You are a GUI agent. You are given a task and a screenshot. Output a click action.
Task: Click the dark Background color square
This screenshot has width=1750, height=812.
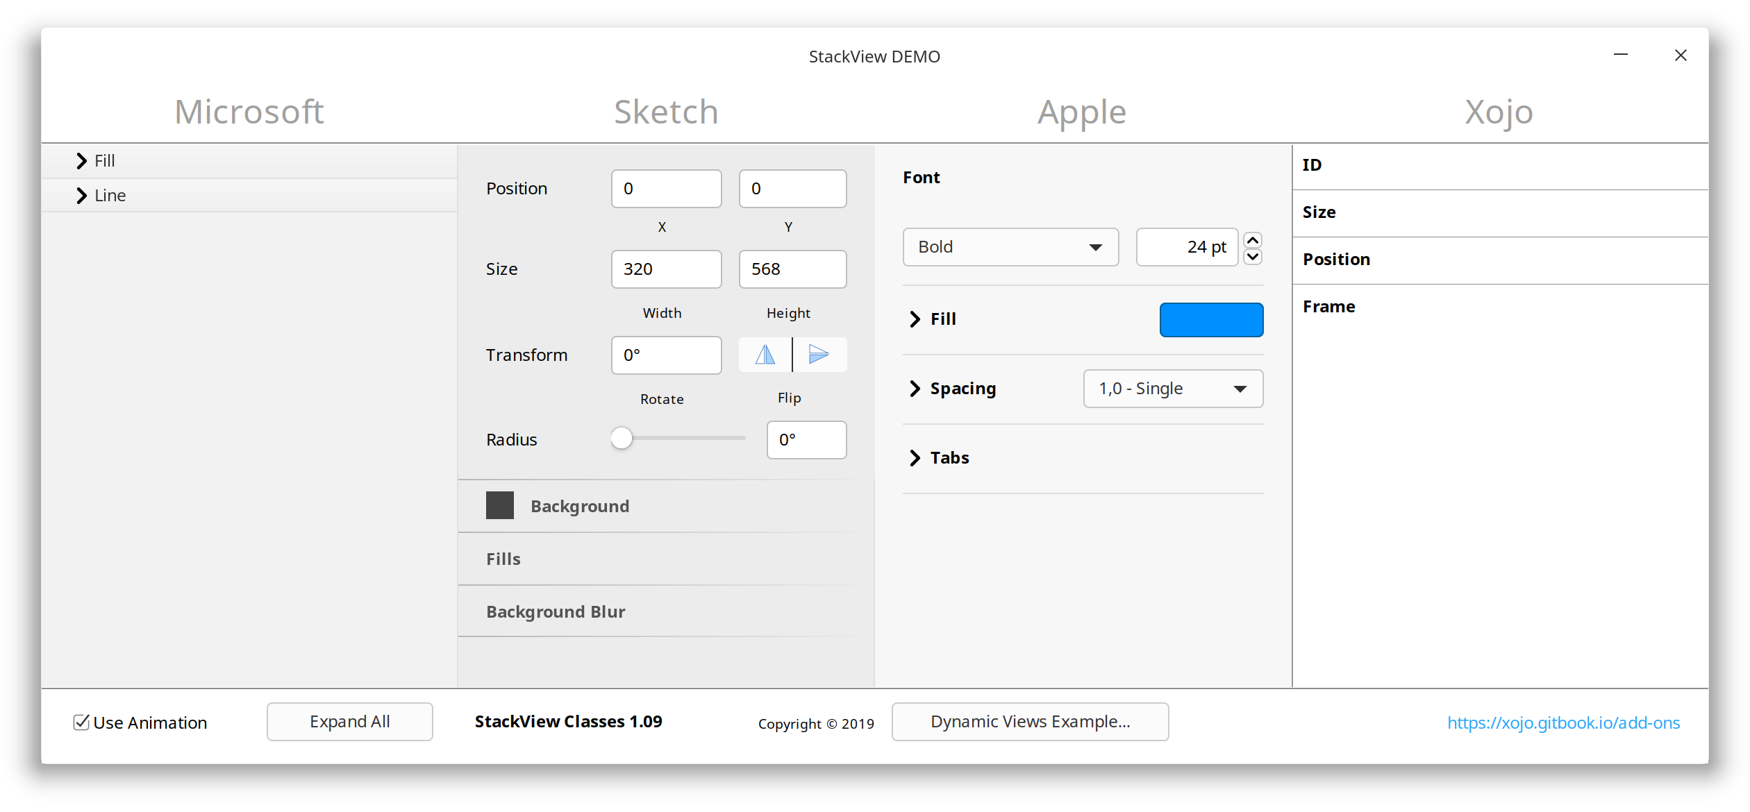499,505
